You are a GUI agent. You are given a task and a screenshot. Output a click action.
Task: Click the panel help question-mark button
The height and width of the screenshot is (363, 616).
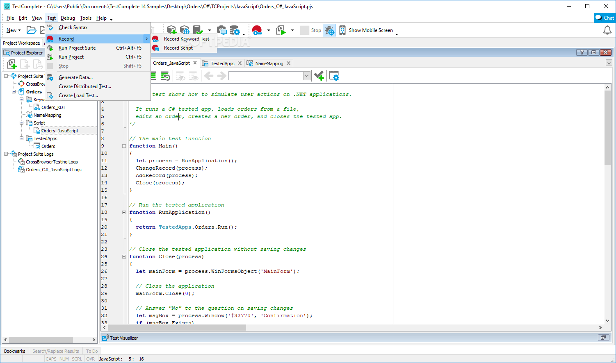(x=582, y=52)
